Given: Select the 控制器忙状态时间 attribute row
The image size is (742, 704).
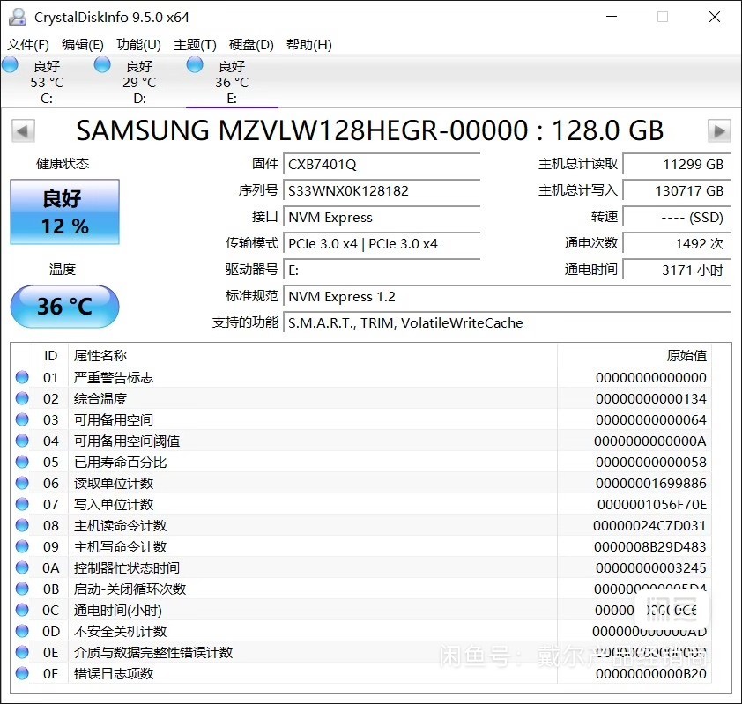Looking at the screenshot, I should click(x=361, y=567).
